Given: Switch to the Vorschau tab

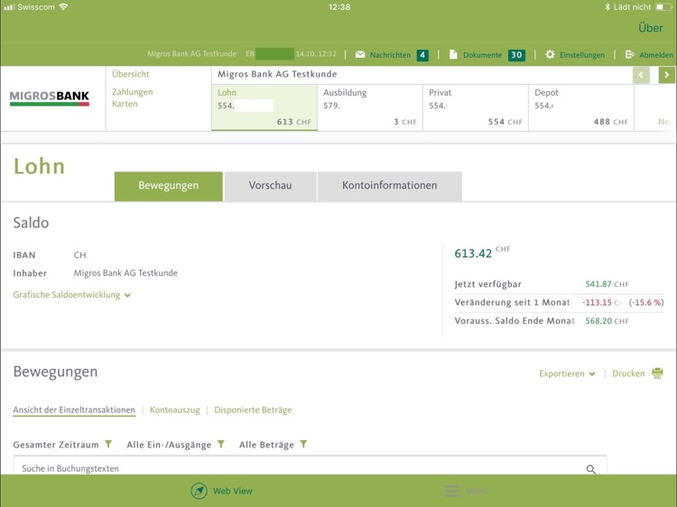Looking at the screenshot, I should tap(270, 186).
